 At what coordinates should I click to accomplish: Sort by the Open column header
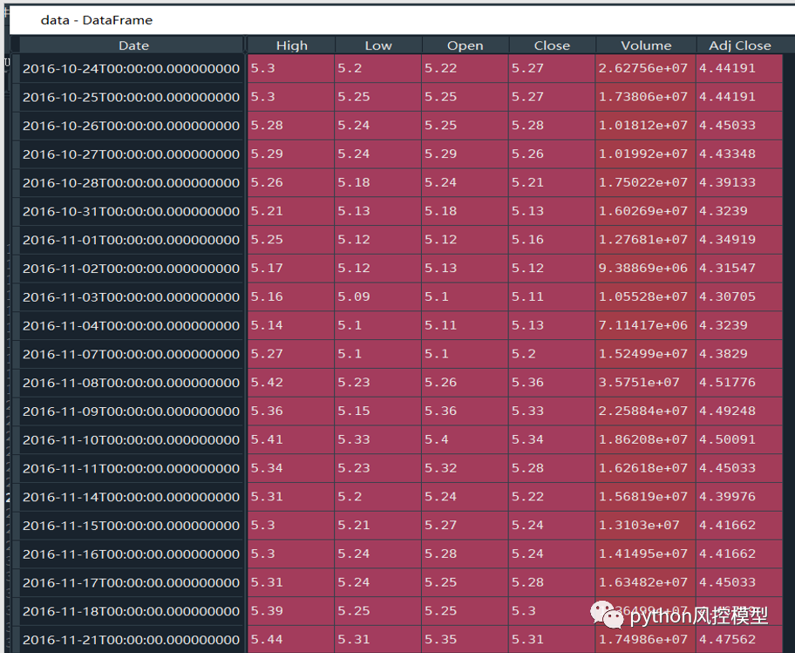pyautogui.click(x=465, y=45)
